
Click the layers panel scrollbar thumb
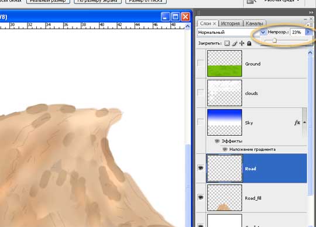point(310,125)
